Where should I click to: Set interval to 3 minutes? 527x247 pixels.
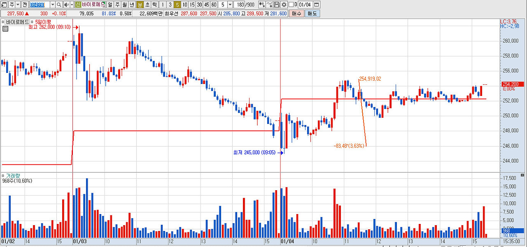(170, 5)
